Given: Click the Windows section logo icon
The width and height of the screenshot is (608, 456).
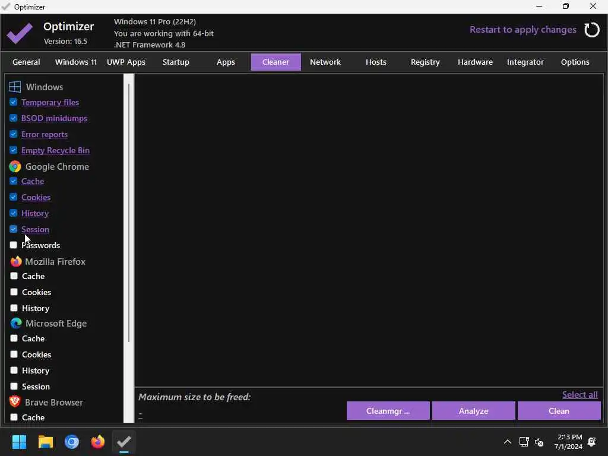Looking at the screenshot, I should (15, 87).
